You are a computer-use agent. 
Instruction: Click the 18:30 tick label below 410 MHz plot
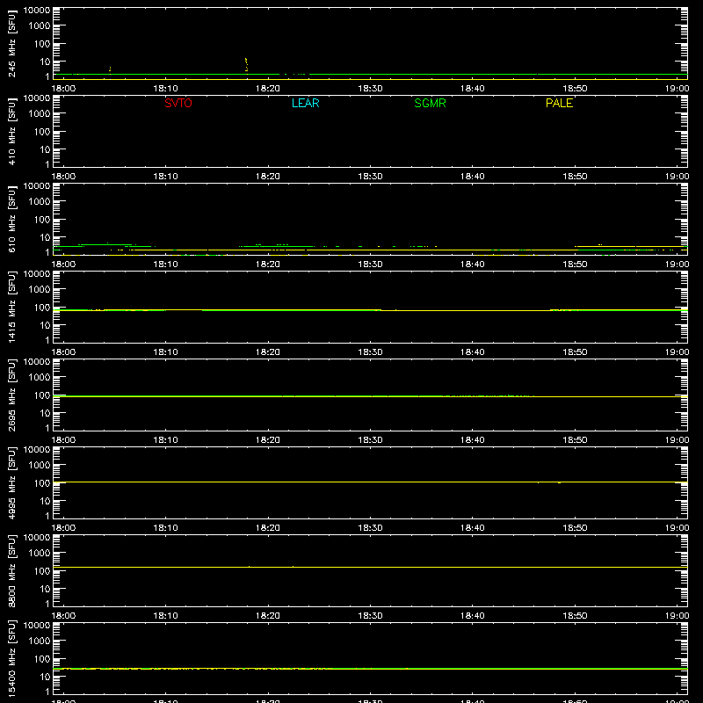point(370,177)
